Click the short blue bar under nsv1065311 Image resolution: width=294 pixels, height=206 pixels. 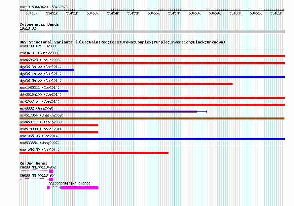tap(44, 91)
